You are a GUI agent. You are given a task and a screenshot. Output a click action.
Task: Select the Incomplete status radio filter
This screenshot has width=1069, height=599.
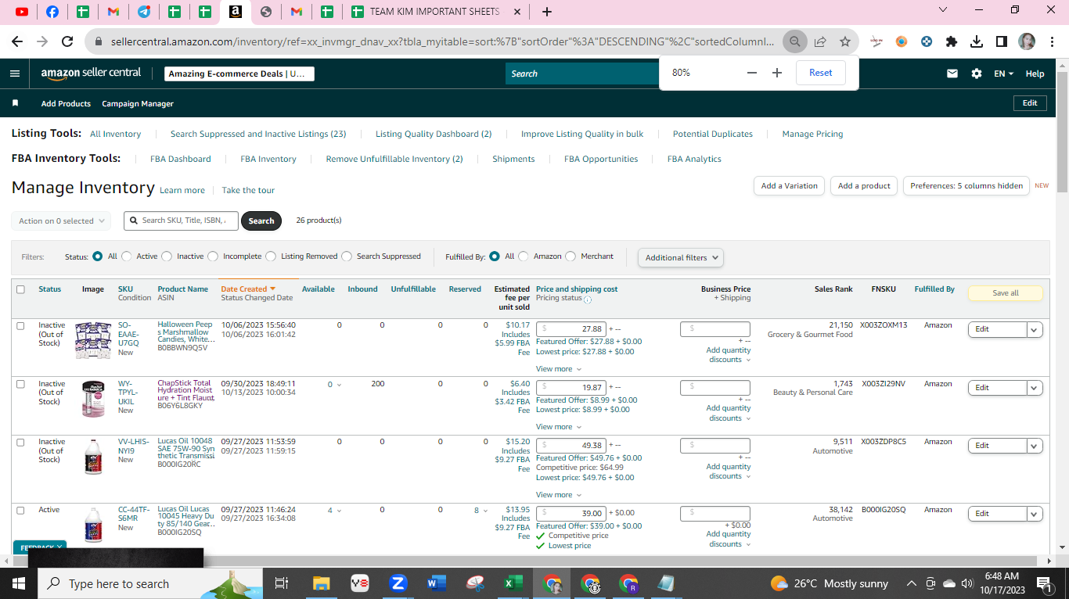coord(214,256)
